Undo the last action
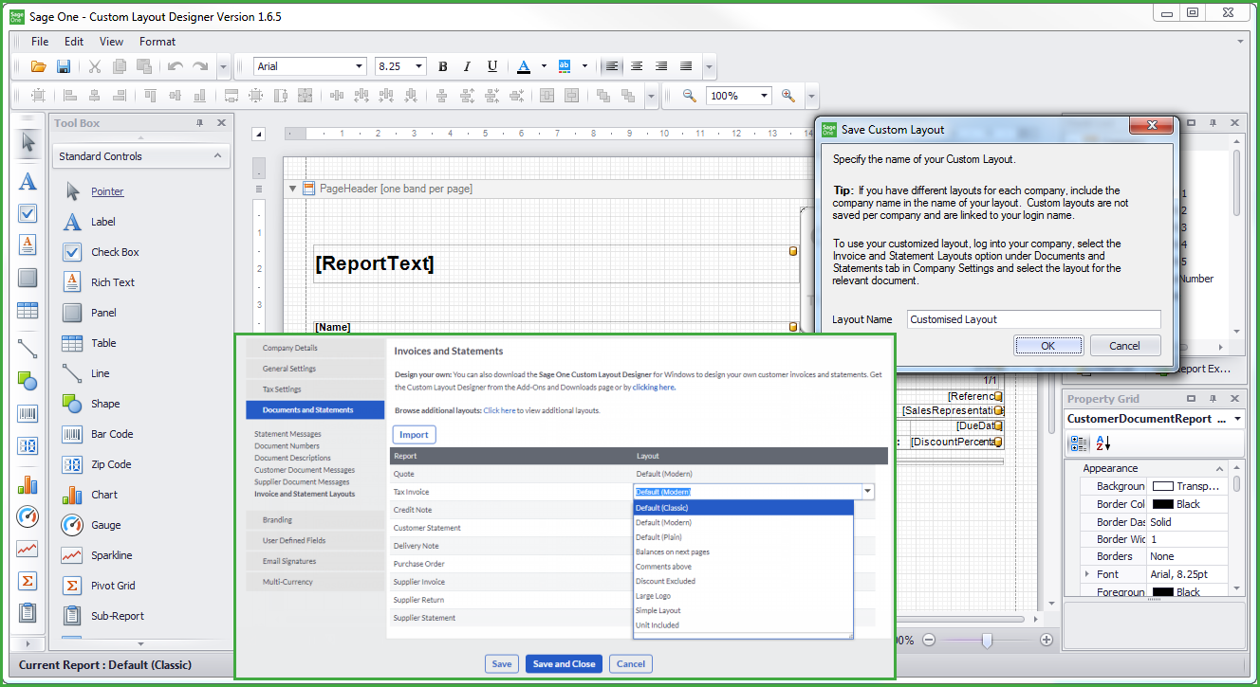 point(175,66)
